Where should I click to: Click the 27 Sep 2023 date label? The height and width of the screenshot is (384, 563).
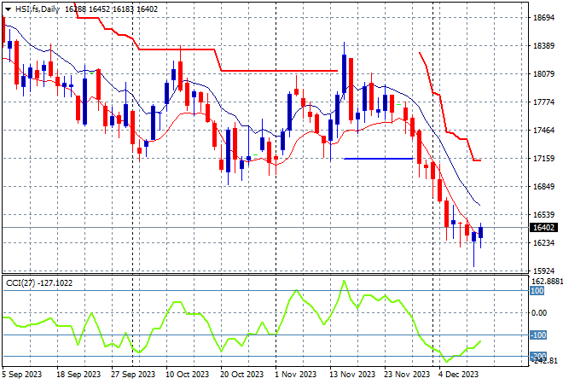[133, 374]
